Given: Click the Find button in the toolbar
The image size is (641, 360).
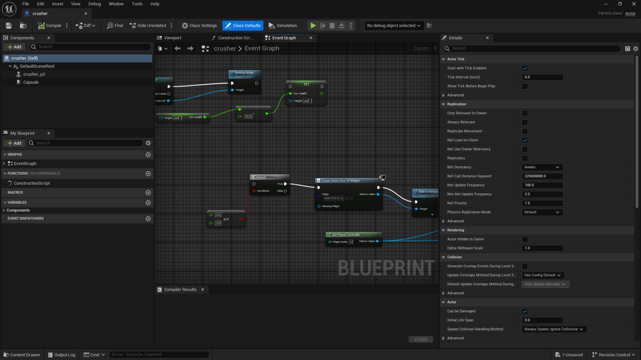Looking at the screenshot, I should coord(115,26).
